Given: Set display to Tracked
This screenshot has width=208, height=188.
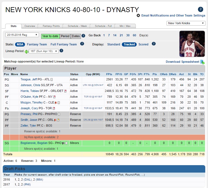Looking at the screenshot, I should 129,44.
